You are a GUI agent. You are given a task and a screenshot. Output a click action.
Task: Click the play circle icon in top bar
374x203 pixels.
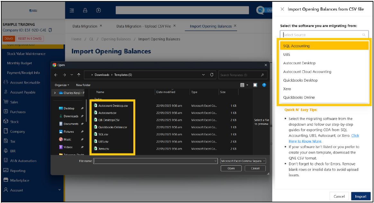pyautogui.click(x=98, y=10)
